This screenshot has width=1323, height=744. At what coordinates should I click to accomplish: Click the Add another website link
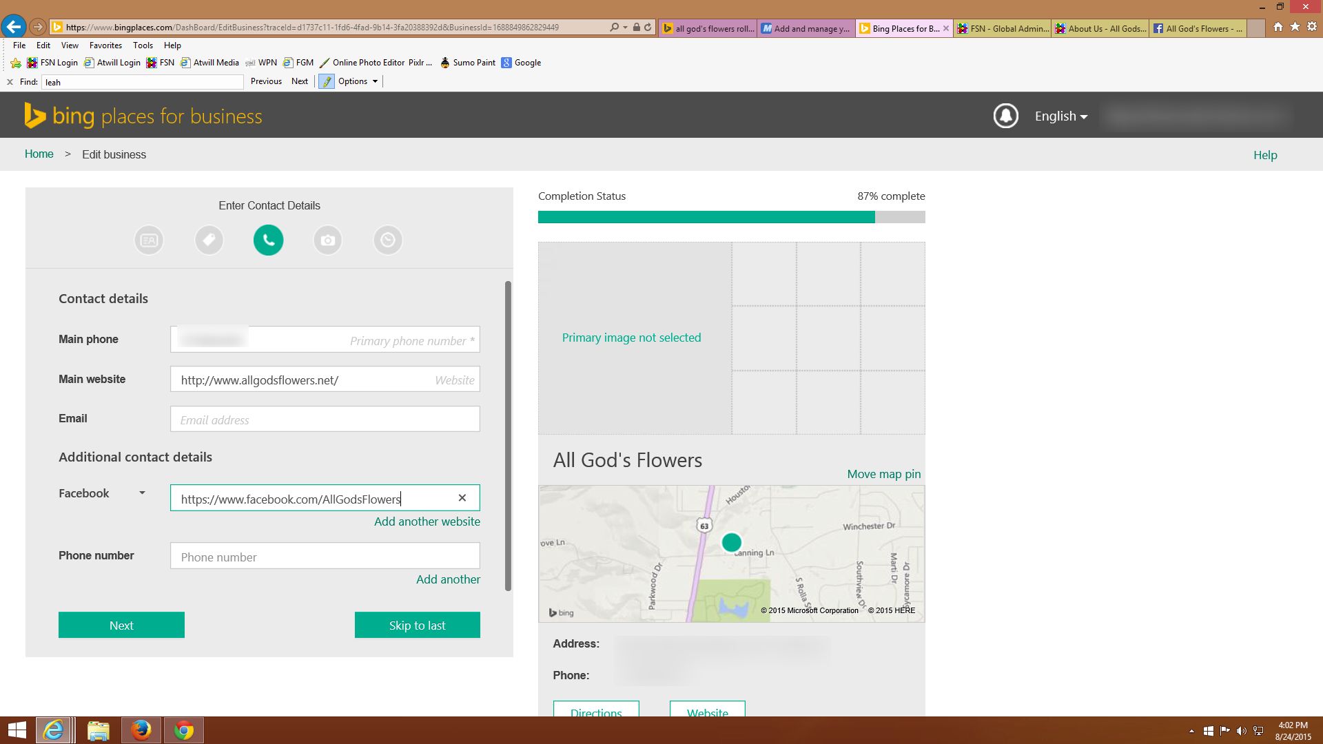(427, 521)
